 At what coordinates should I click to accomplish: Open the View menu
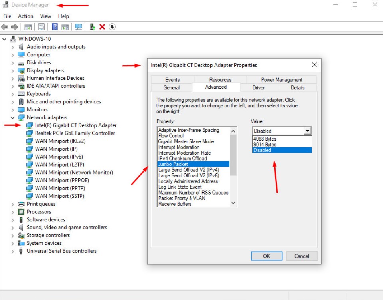coord(45,16)
